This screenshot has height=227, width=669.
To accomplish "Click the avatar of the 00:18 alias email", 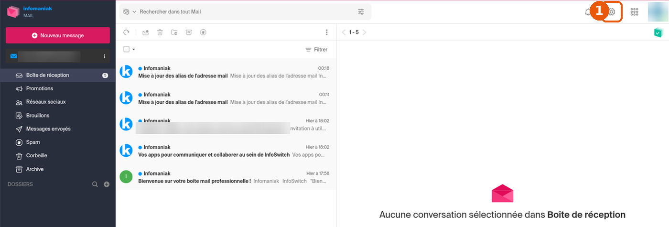I will tap(126, 72).
